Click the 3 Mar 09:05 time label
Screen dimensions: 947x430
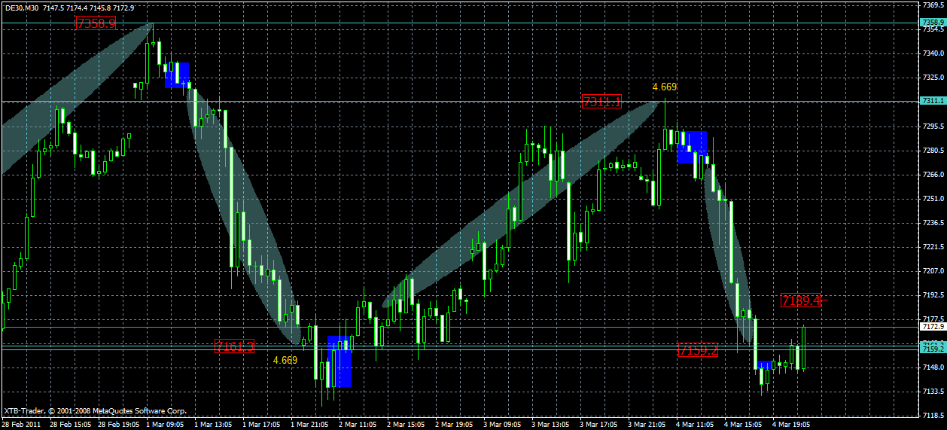tap(502, 424)
